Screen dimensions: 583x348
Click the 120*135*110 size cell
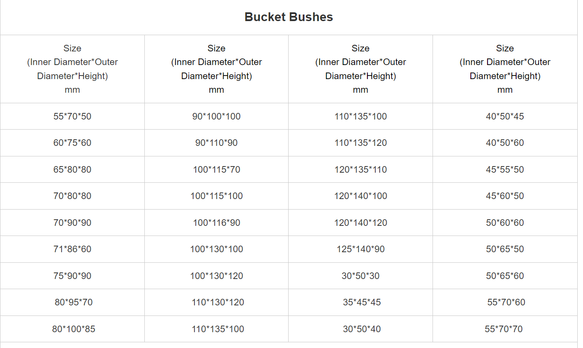coord(360,170)
